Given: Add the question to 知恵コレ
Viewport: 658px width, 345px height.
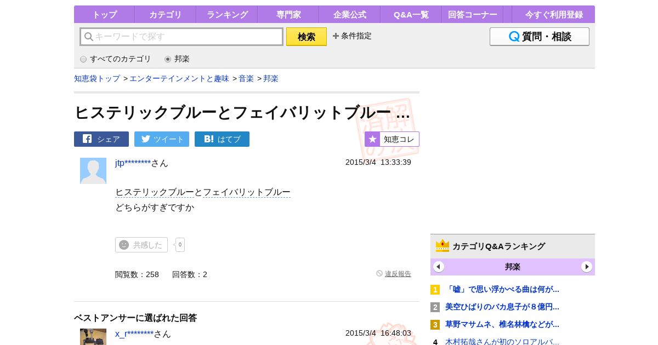Looking at the screenshot, I should click(x=392, y=139).
